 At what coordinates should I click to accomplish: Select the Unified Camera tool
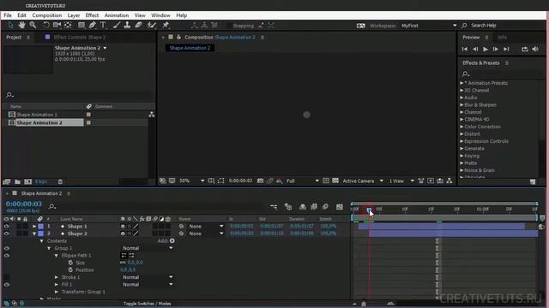pos(57,25)
